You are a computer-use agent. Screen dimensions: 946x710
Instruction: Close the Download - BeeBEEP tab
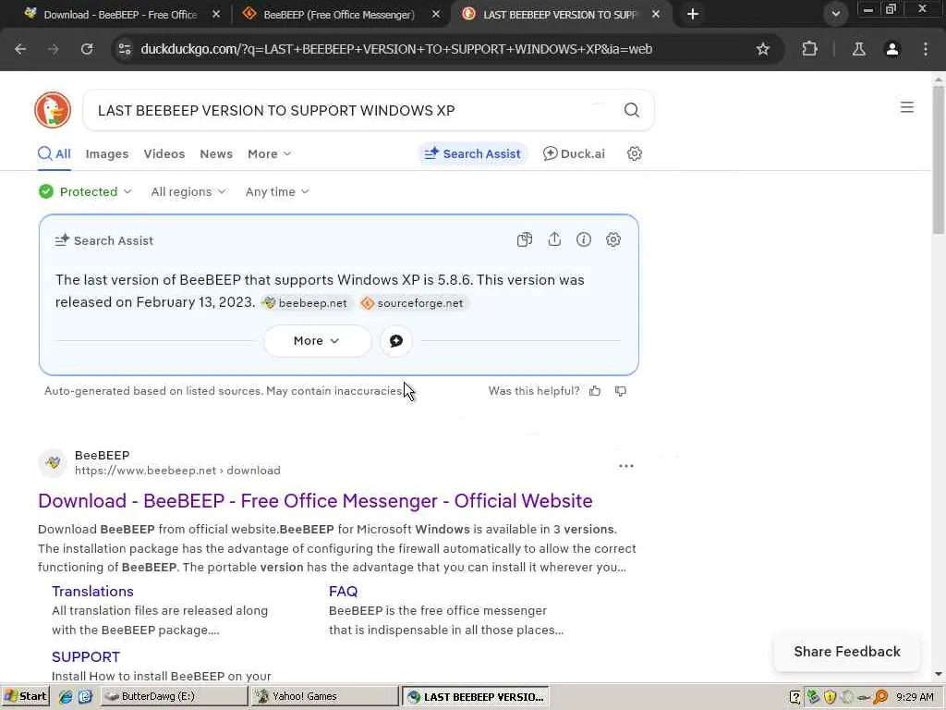pos(216,15)
